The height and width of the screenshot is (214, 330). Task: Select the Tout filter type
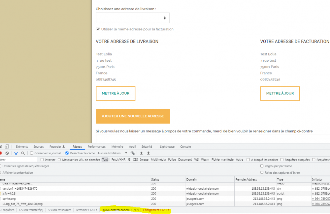(105, 160)
